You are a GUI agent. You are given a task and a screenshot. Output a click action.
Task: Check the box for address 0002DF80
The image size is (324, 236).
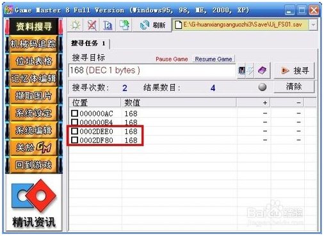tap(74, 140)
